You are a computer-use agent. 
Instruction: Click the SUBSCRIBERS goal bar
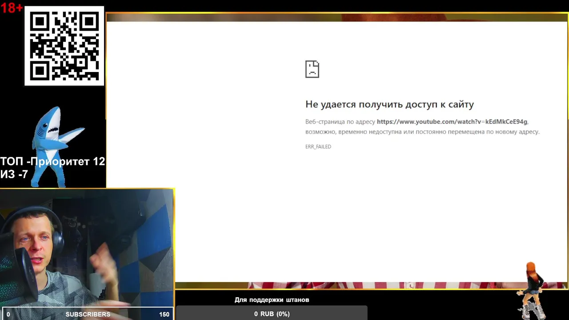(88, 314)
